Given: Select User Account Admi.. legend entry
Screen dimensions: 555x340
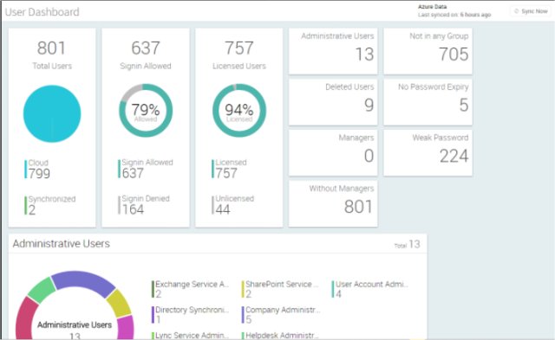Looking at the screenshot, I should (x=370, y=289).
